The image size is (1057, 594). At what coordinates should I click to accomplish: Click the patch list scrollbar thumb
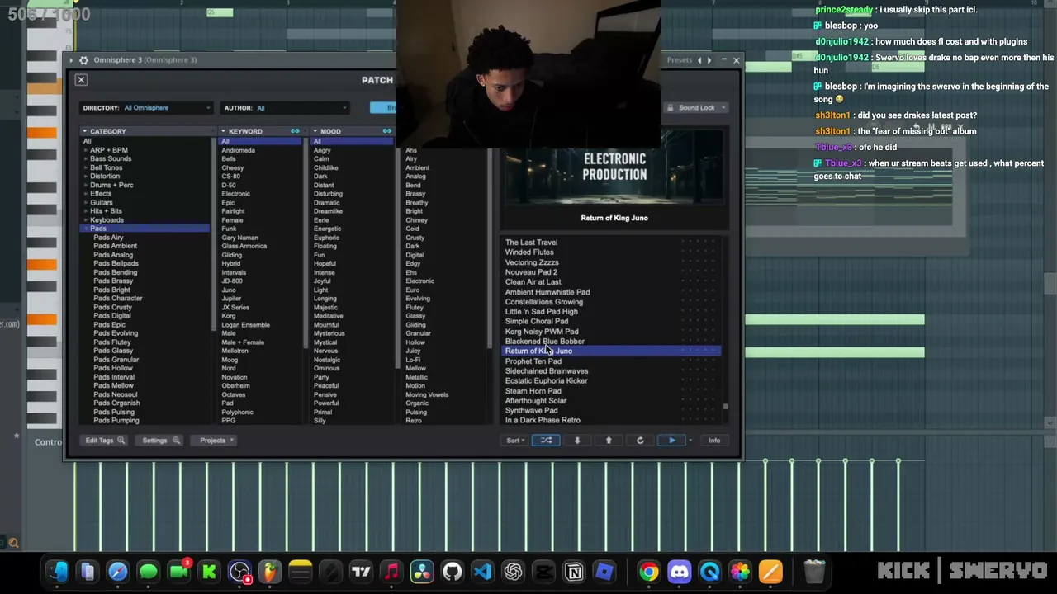pos(726,406)
